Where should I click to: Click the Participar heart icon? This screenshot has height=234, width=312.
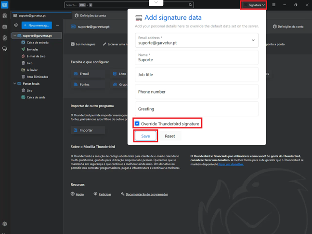[95, 194]
